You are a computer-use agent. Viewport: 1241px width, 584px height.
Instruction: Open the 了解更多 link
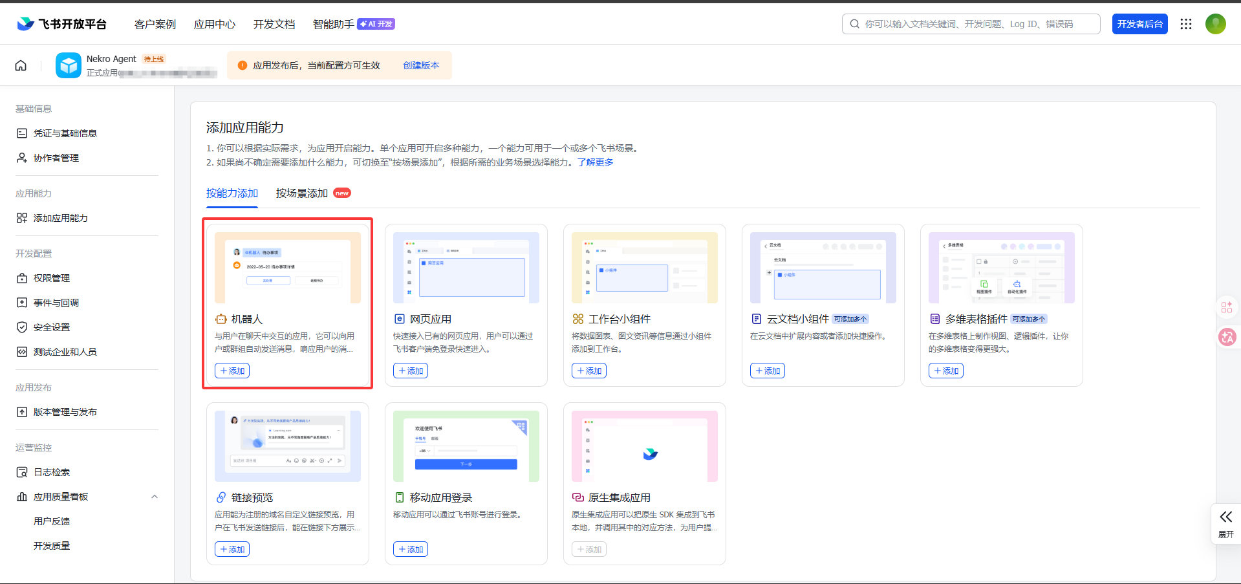(595, 162)
